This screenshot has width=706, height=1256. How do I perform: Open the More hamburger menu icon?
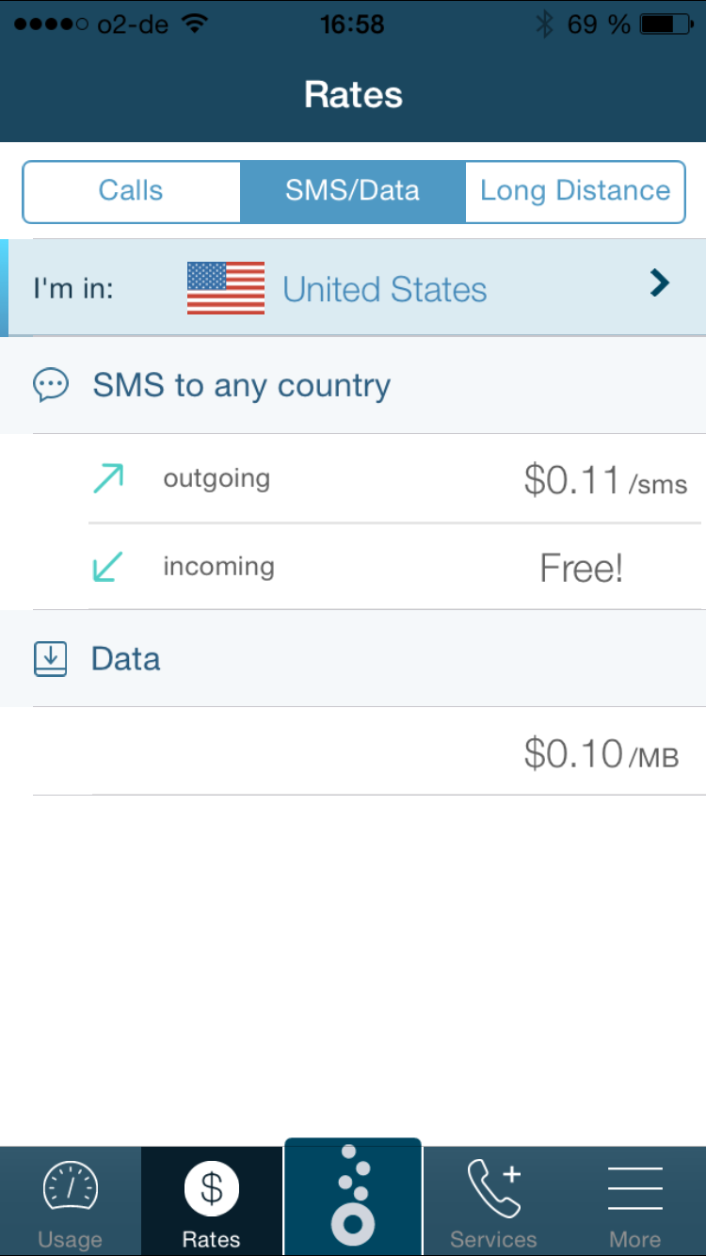pos(635,1188)
